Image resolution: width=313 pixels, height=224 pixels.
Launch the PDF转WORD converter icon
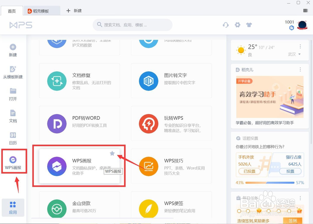(x=57, y=123)
